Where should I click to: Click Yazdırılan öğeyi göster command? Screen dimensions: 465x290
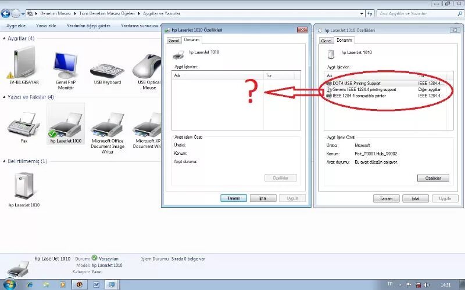coord(88,26)
